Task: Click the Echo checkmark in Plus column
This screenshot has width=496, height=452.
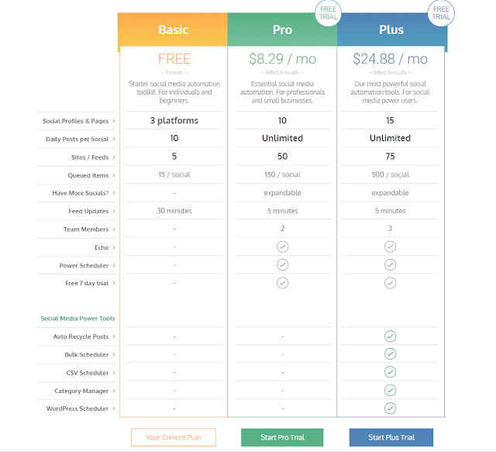Action: point(390,247)
